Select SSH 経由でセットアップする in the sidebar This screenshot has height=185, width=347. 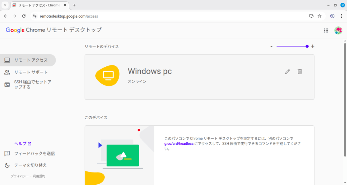click(x=33, y=84)
